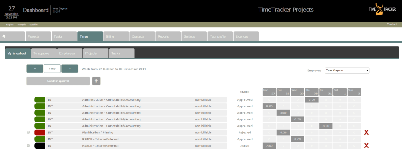Switch language to Español
Screen dimensions: 402x160
(33, 25)
